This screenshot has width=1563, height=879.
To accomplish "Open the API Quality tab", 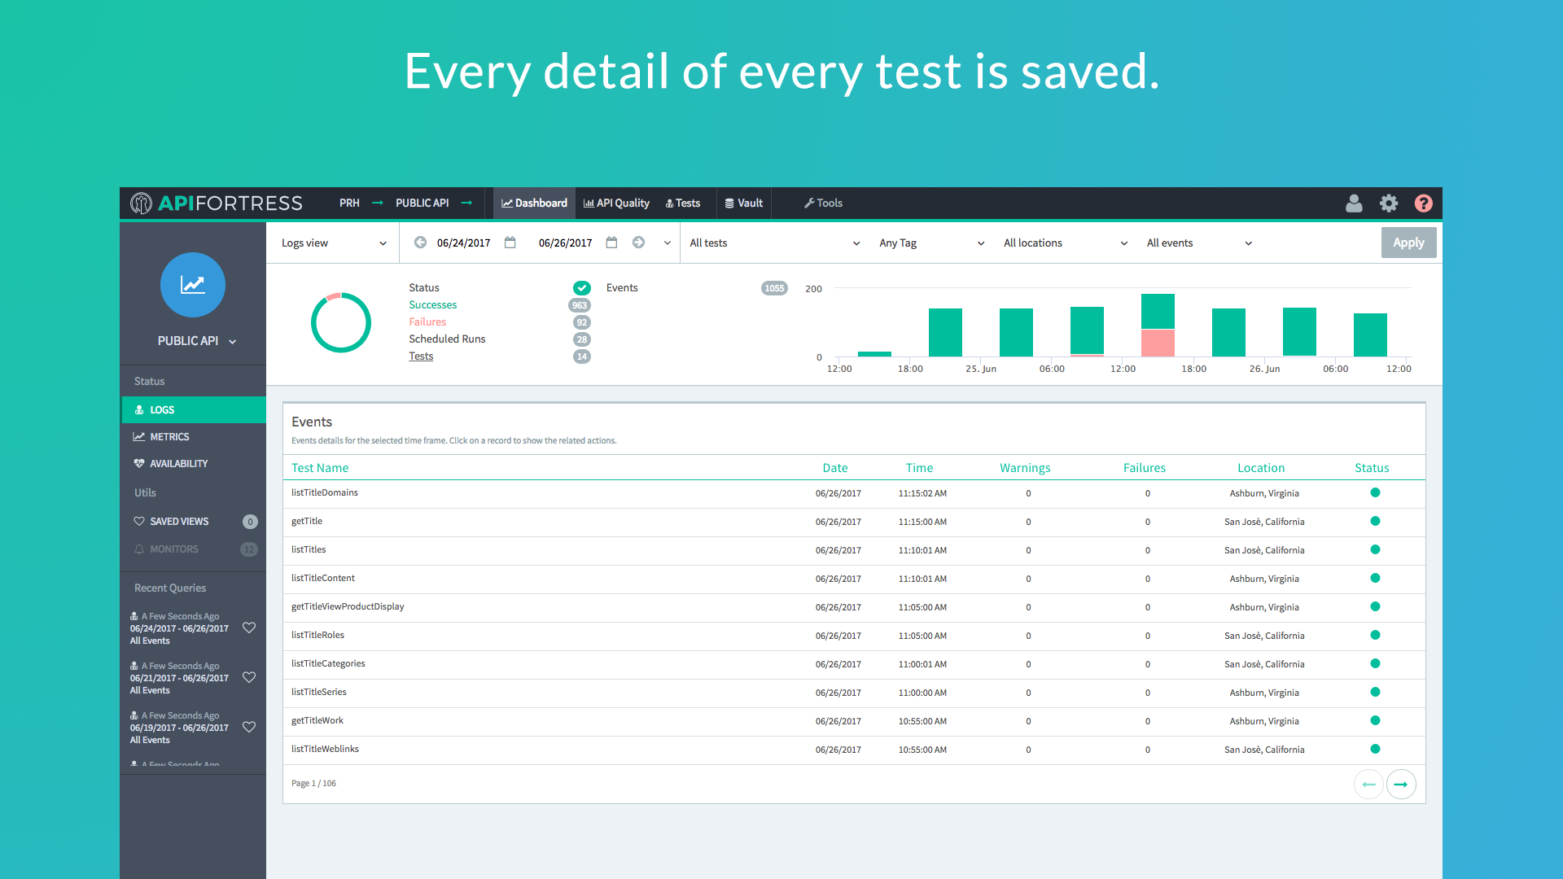I will tap(616, 203).
